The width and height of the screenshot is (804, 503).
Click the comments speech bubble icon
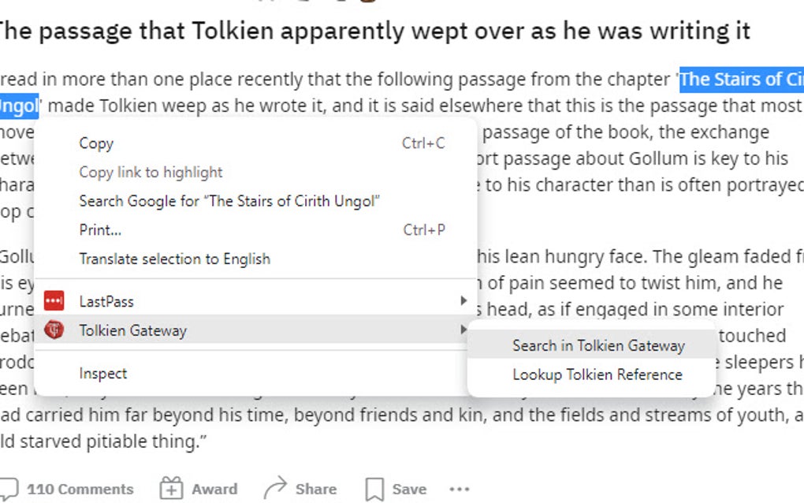pos(8,489)
